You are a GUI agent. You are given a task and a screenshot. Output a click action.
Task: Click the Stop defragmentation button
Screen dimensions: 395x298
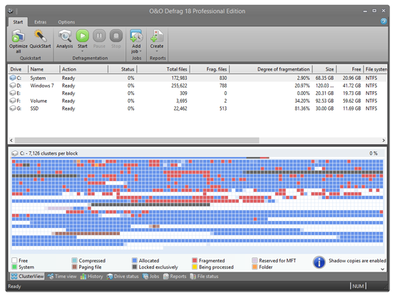[116, 36]
